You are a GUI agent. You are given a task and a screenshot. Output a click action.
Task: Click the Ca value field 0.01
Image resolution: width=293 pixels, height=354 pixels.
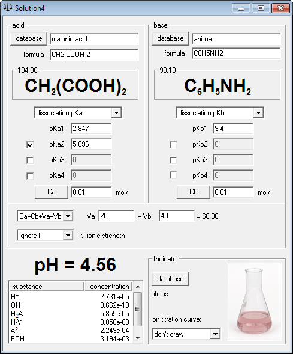pyautogui.click(x=91, y=192)
